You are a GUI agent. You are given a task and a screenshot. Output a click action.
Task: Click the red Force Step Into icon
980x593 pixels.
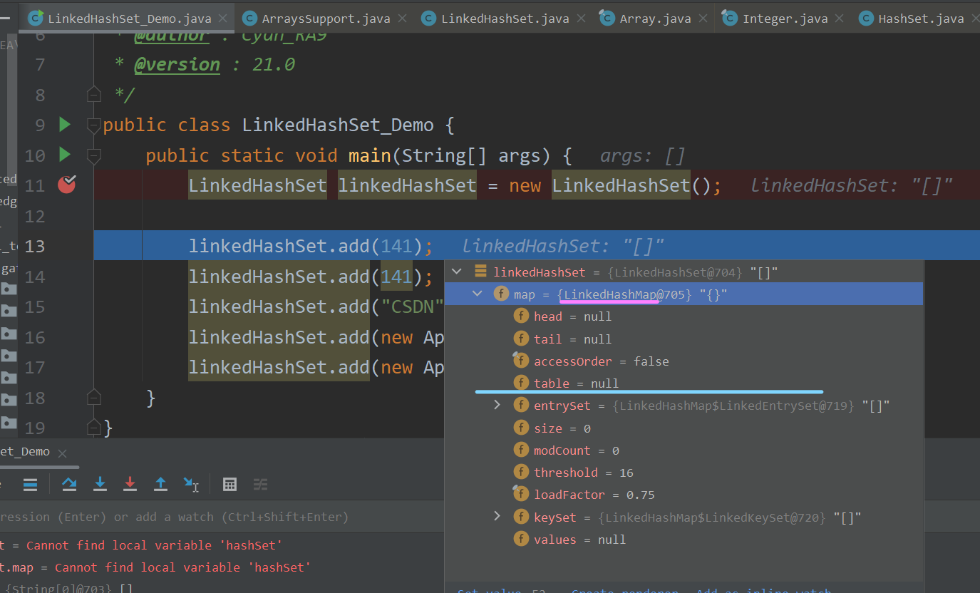tap(130, 485)
